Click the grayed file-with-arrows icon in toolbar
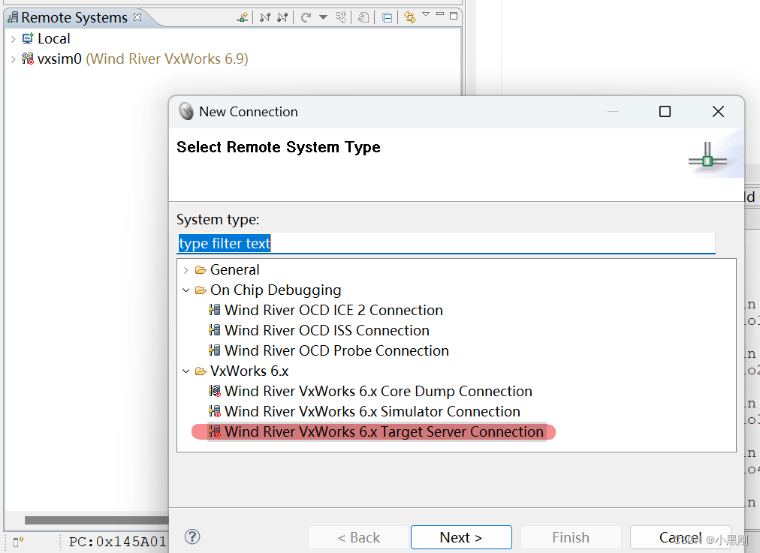Image resolution: width=760 pixels, height=553 pixels. [363, 18]
